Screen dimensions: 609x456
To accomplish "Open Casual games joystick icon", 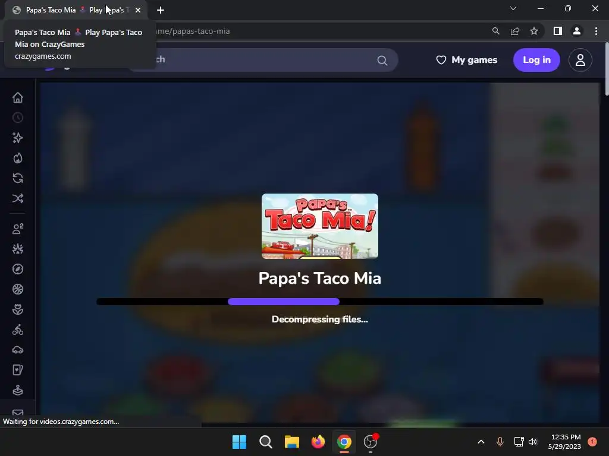I will click(x=18, y=390).
